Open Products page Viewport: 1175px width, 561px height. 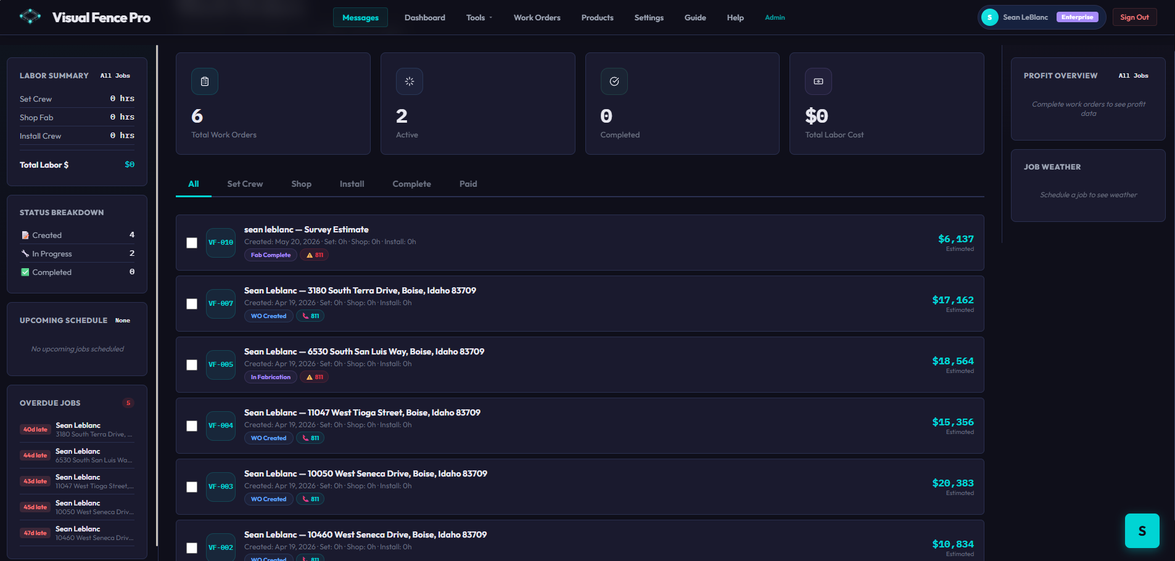click(x=598, y=18)
